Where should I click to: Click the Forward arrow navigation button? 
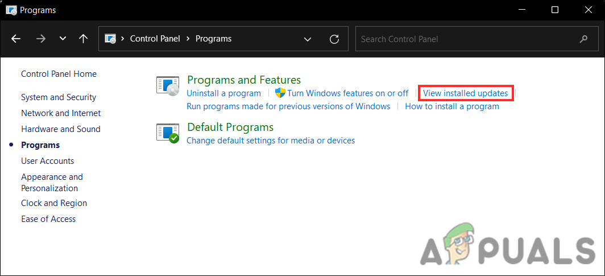pyautogui.click(x=40, y=39)
